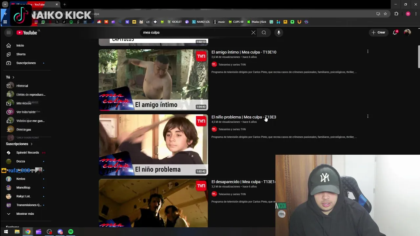Click the Historial clock icon

click(9, 86)
